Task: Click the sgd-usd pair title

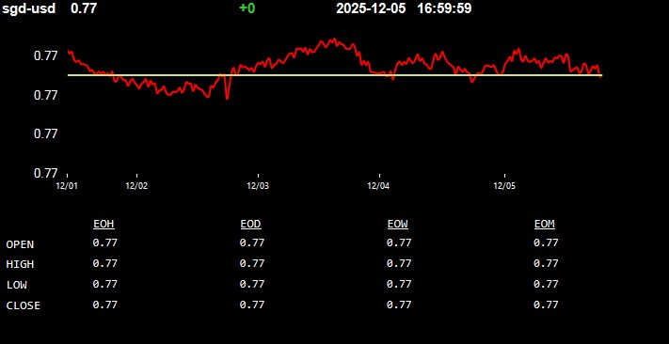Action: [x=29, y=8]
